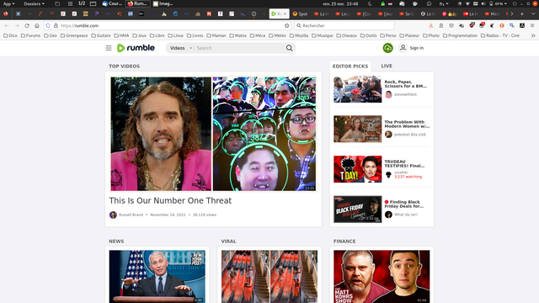The height and width of the screenshot is (303, 539).
Task: Click the green lock icon in top bar
Action: pos(382,3)
